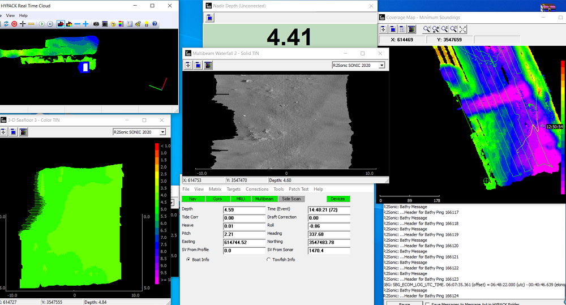This screenshot has width=566, height=305.
Task: Click the green play button in Real Time Cloud
Action: coord(42,24)
